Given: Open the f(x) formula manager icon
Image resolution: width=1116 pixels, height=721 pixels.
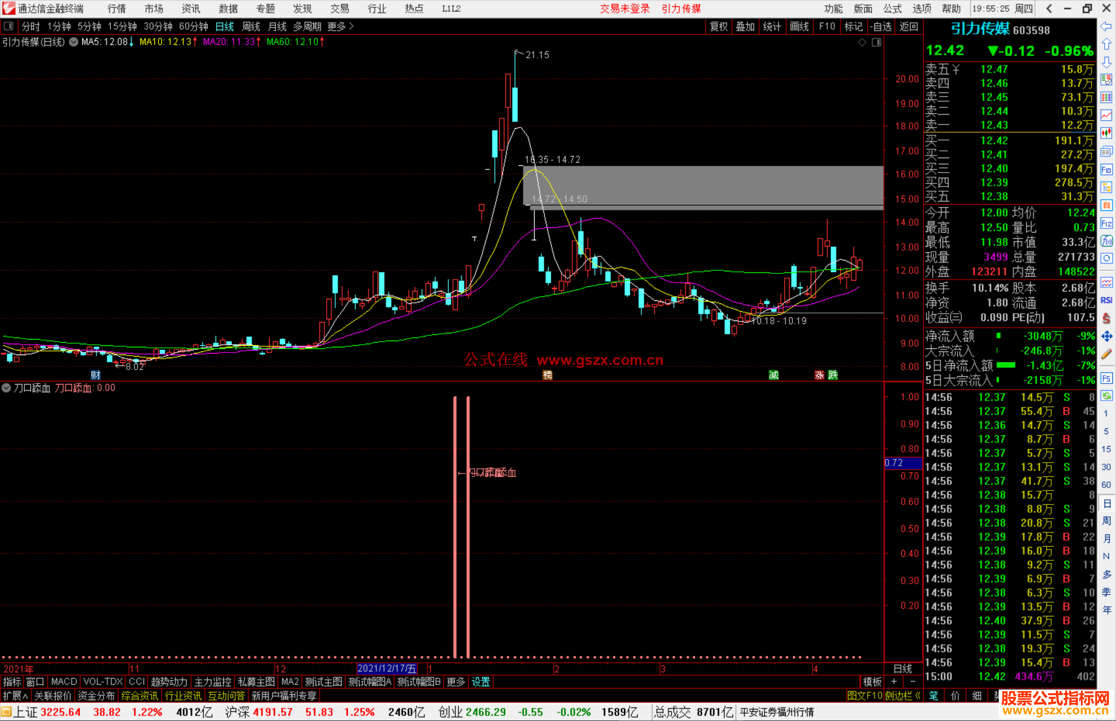Looking at the screenshot, I should tap(1106, 241).
